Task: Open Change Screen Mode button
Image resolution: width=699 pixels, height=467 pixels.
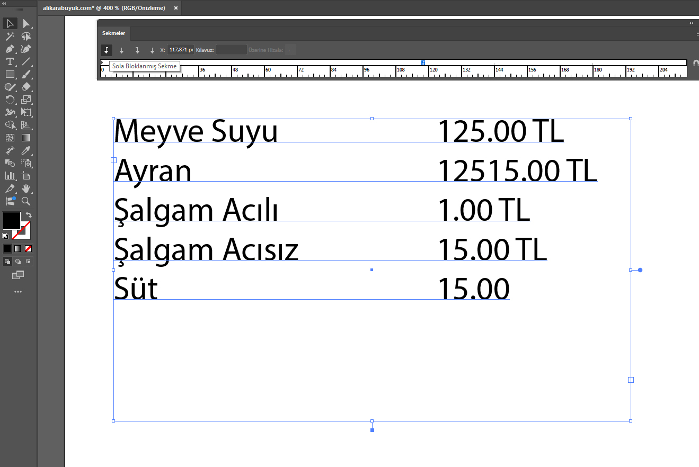Action: pyautogui.click(x=18, y=275)
